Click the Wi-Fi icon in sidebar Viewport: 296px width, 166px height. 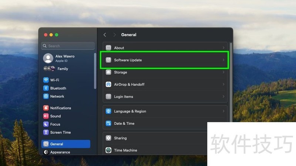[46, 80]
